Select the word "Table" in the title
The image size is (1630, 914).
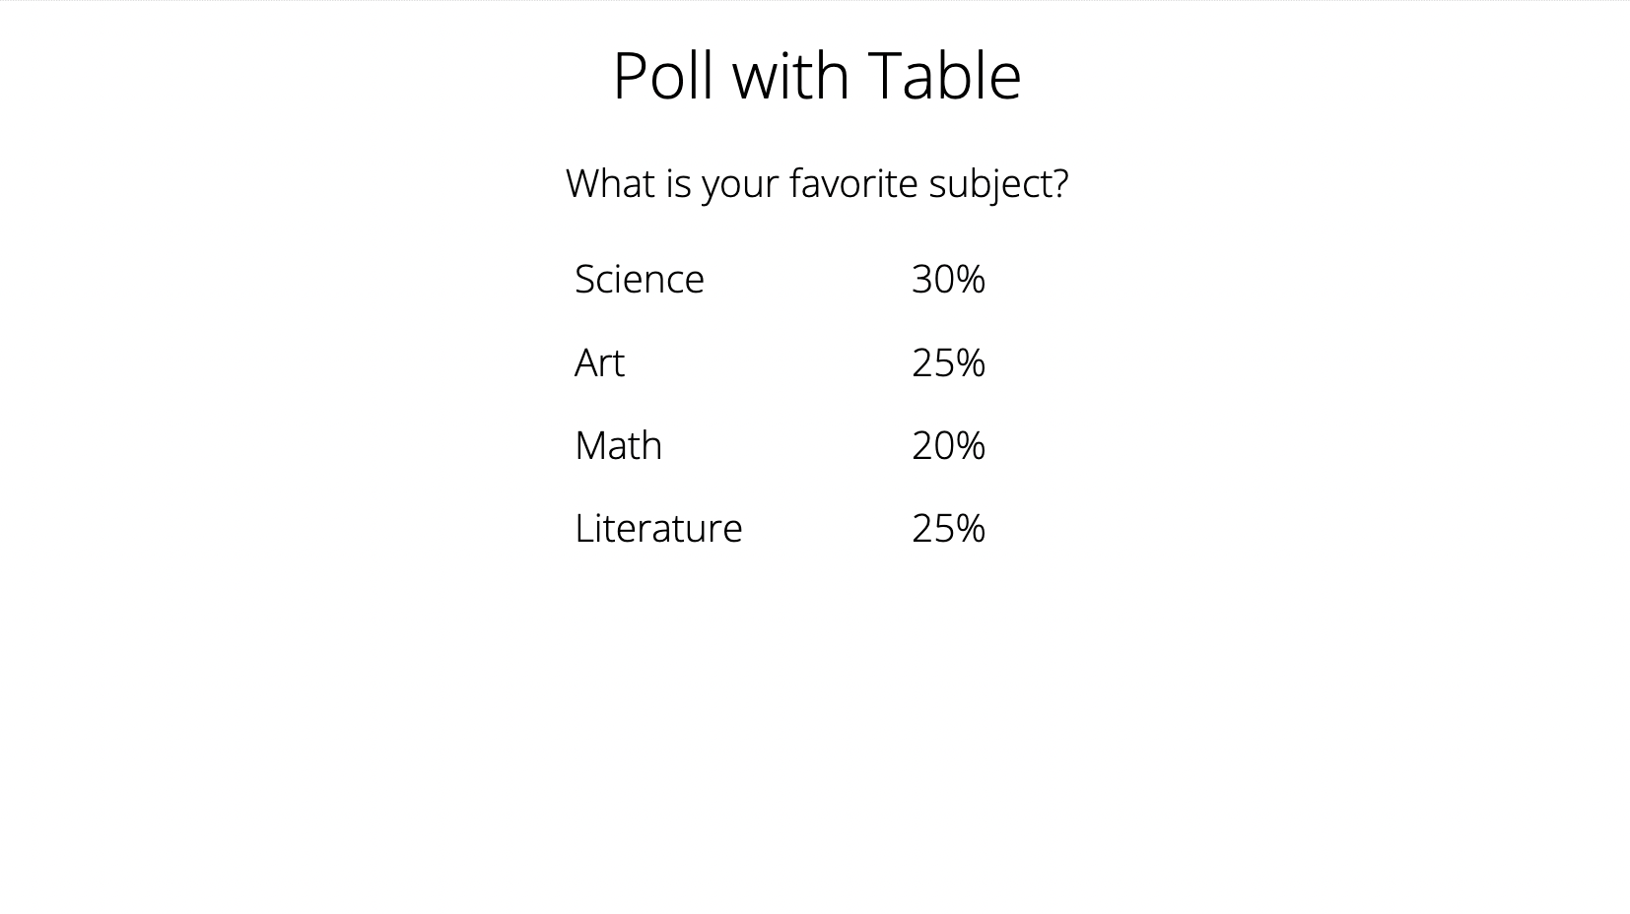click(944, 76)
